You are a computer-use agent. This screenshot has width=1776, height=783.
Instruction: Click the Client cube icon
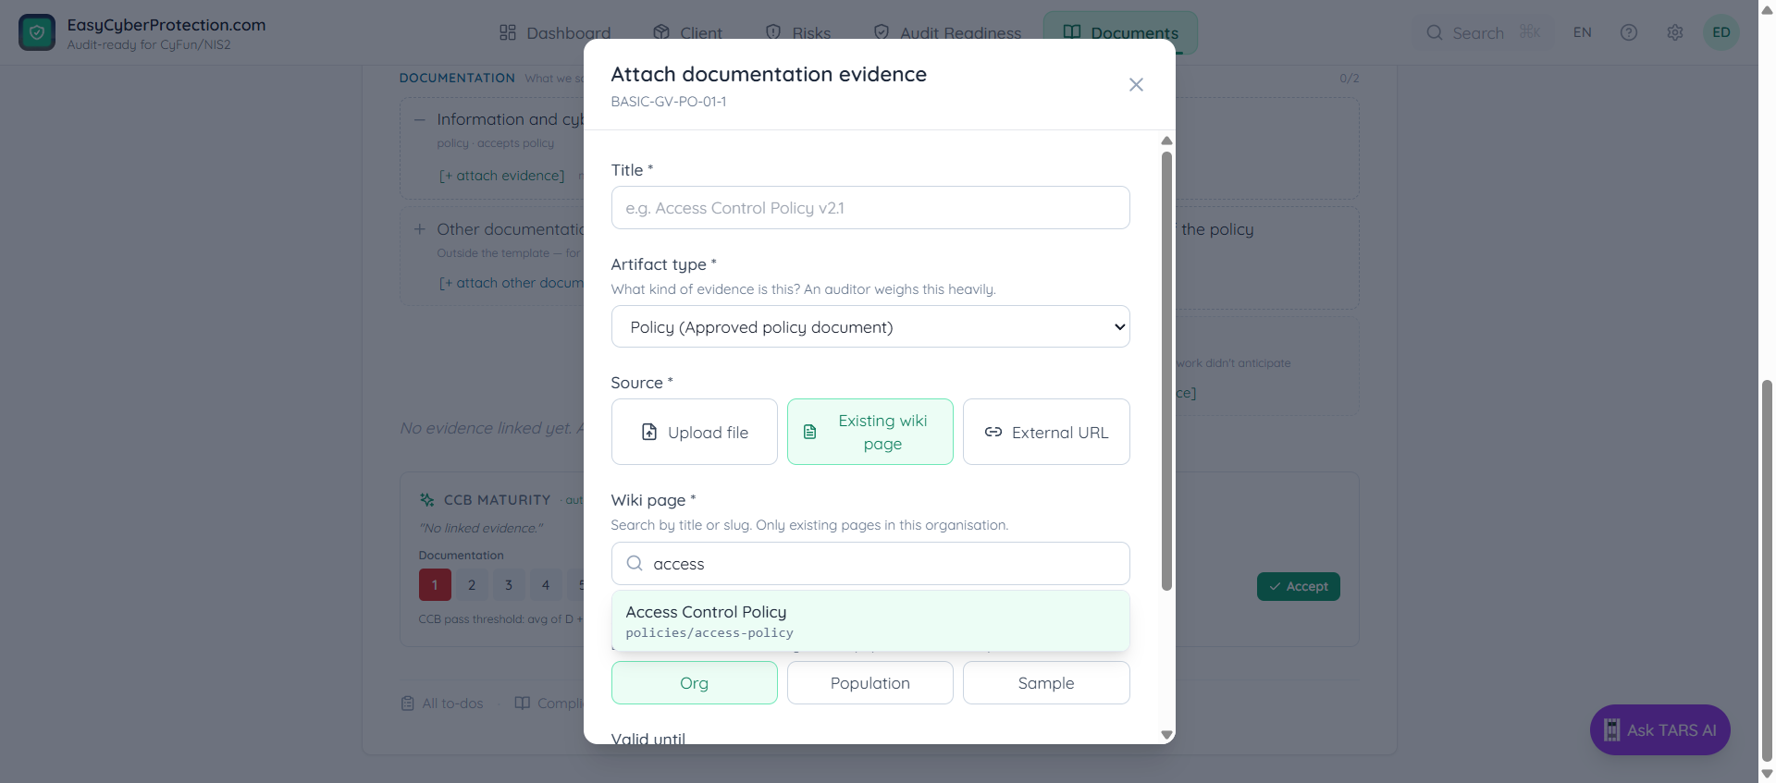tap(661, 32)
